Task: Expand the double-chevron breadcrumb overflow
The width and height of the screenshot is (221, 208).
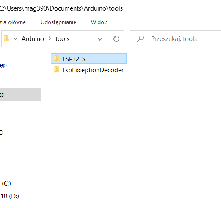Action: 16,39
